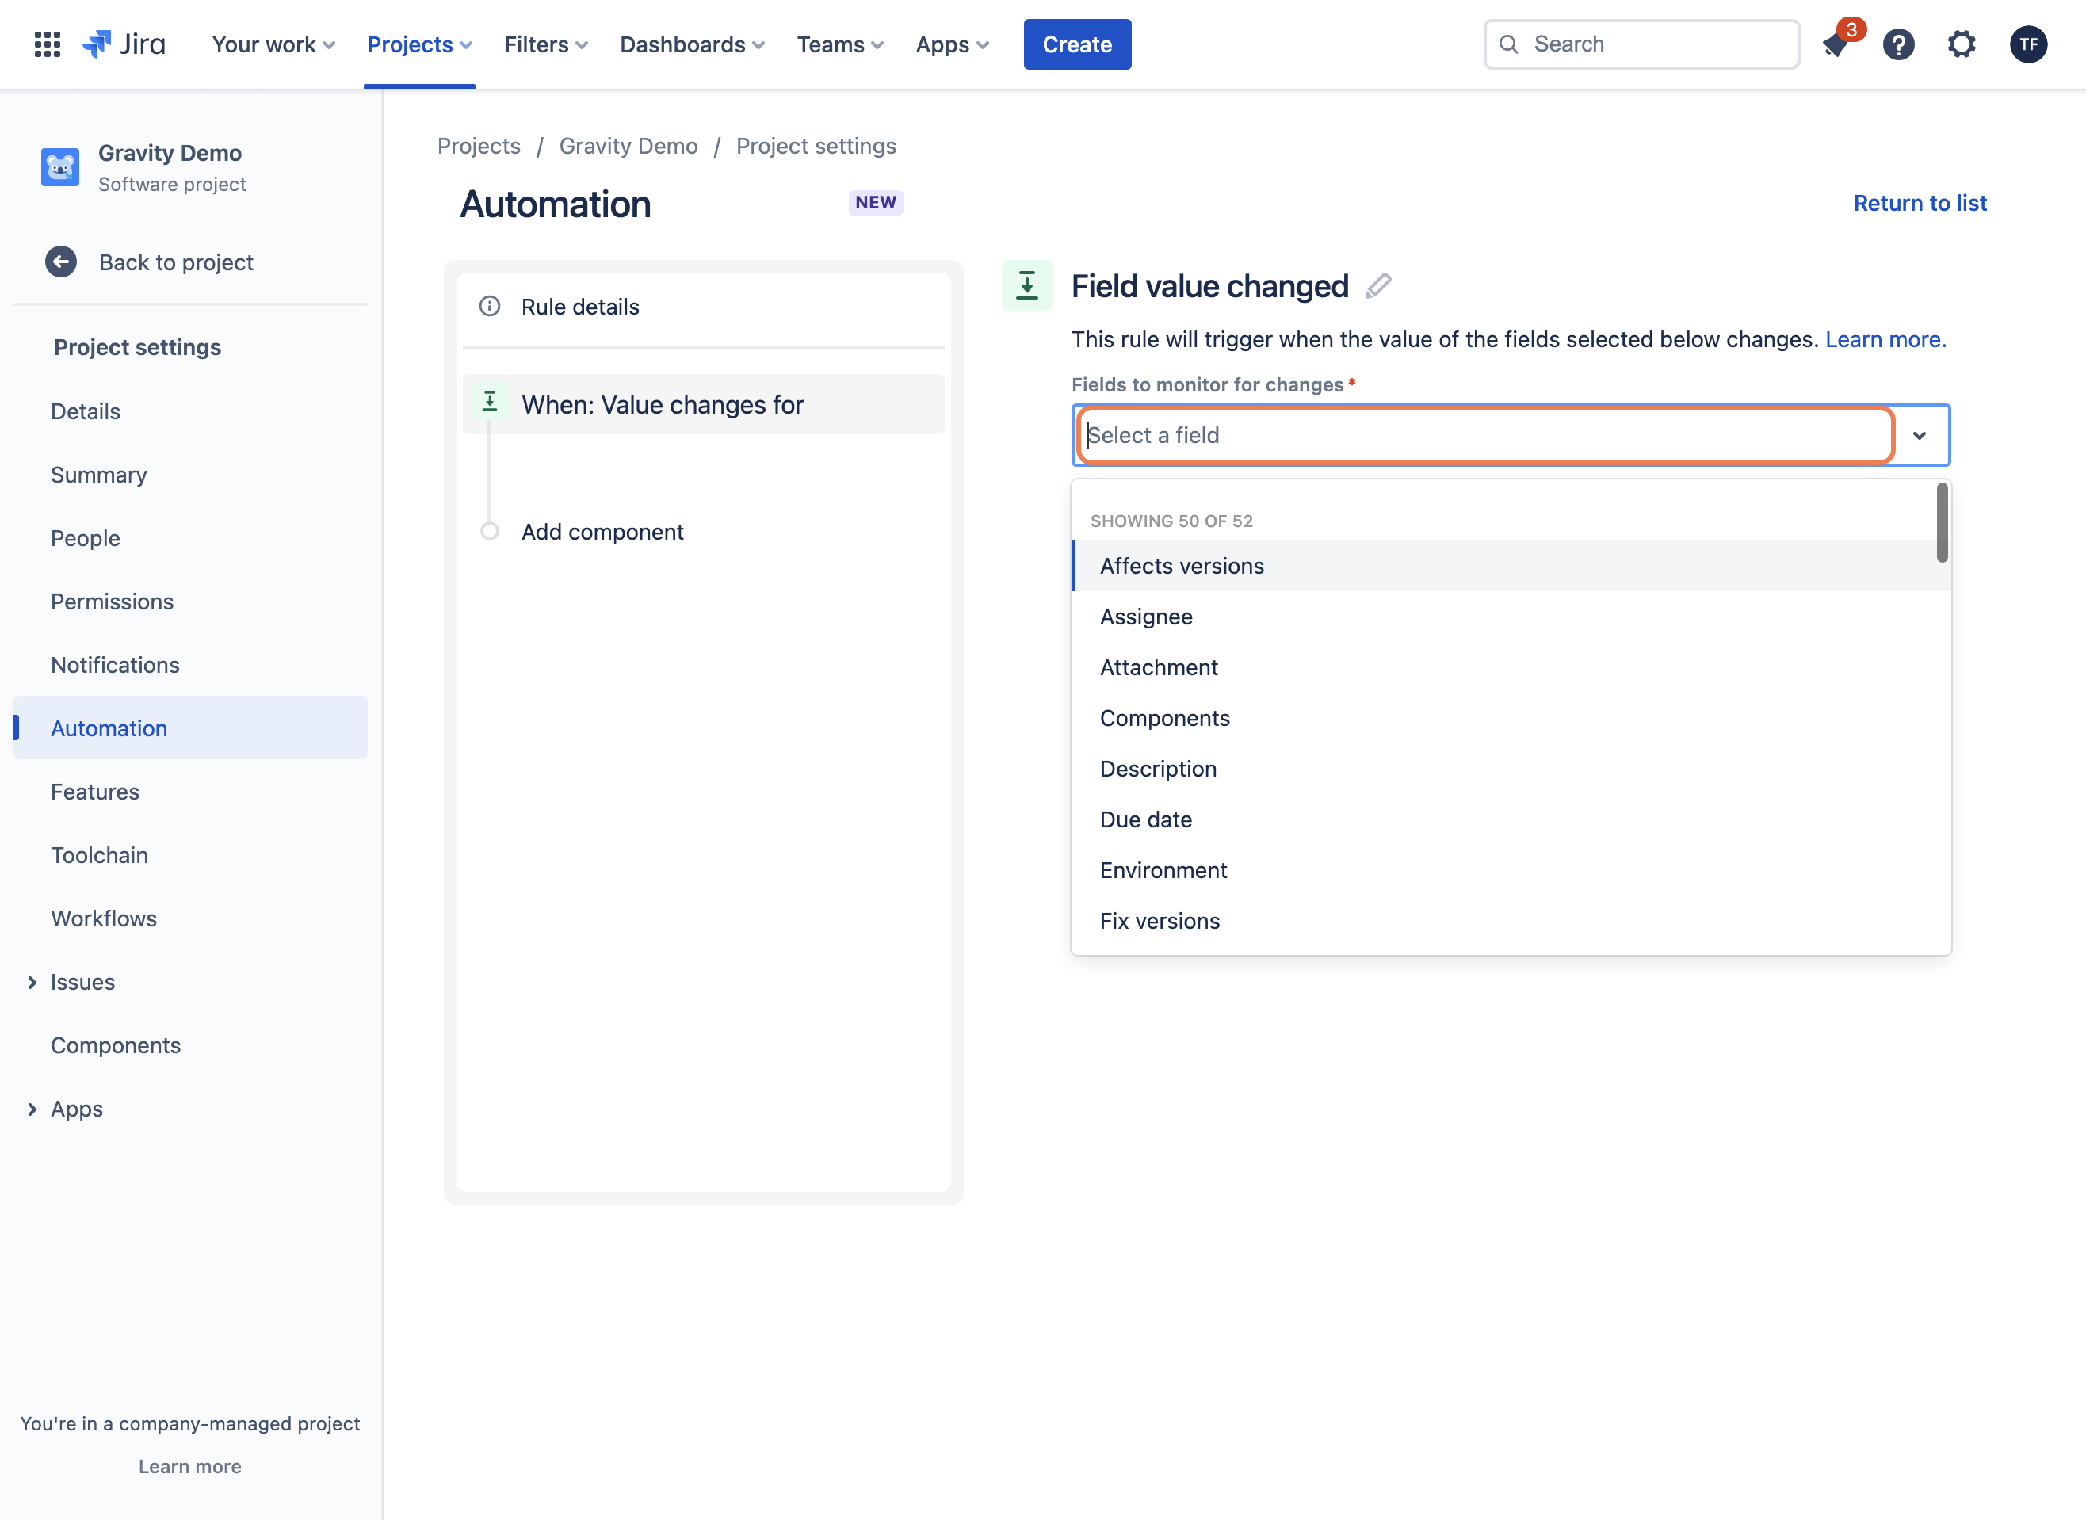Click the search magnifier icon
This screenshot has height=1520, width=2086.
point(1508,44)
